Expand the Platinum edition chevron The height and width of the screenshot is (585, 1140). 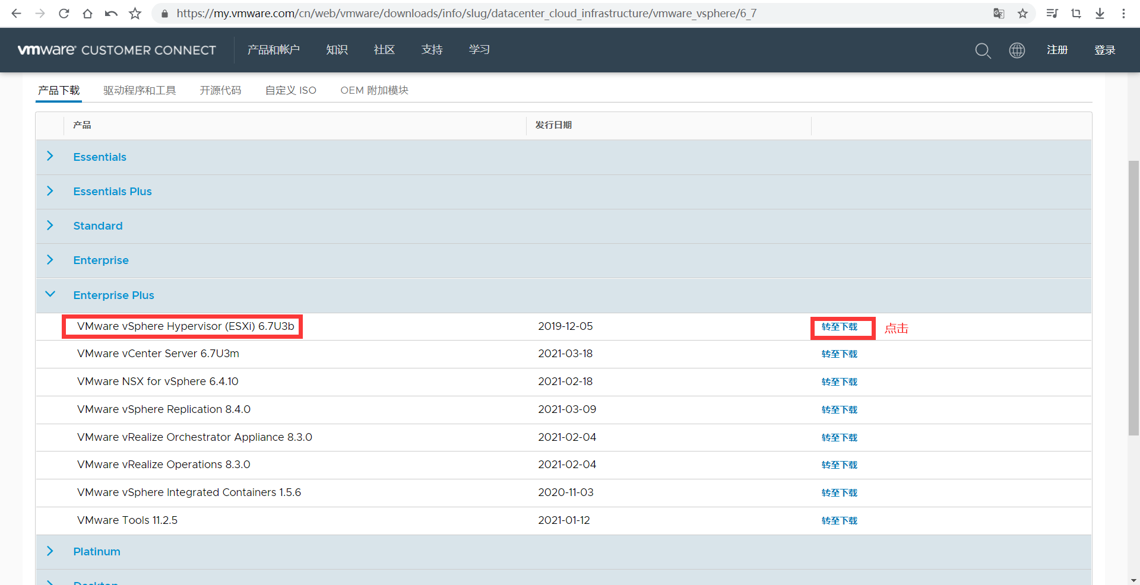tap(50, 551)
